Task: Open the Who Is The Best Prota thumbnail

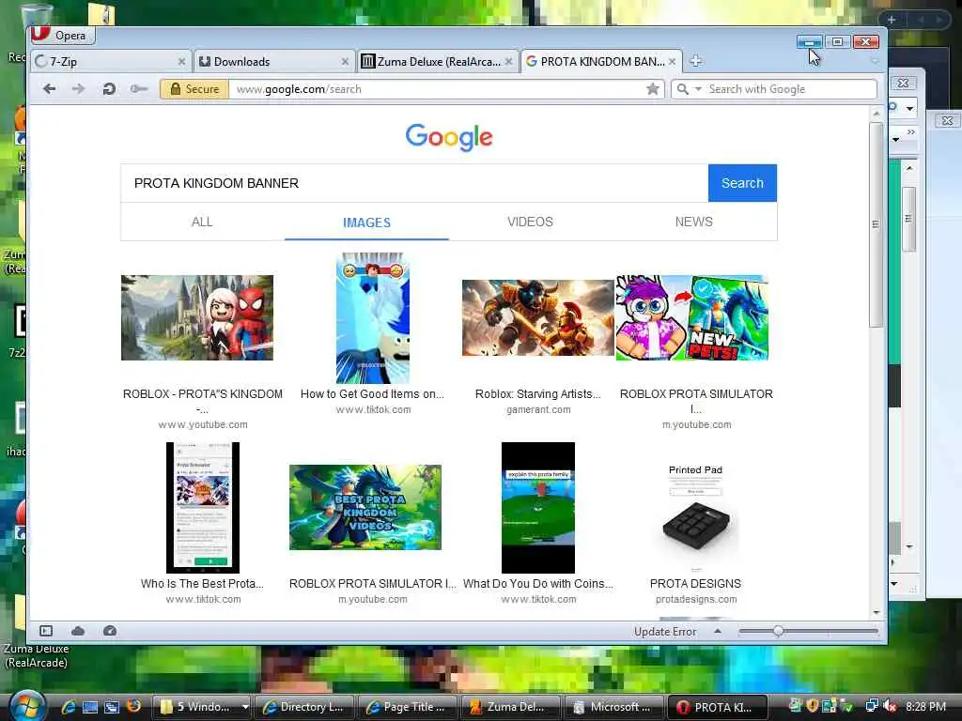Action: click(203, 508)
